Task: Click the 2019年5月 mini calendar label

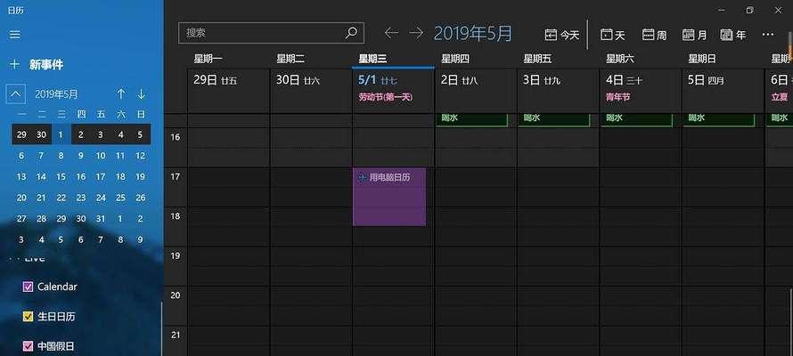Action: pyautogui.click(x=56, y=94)
